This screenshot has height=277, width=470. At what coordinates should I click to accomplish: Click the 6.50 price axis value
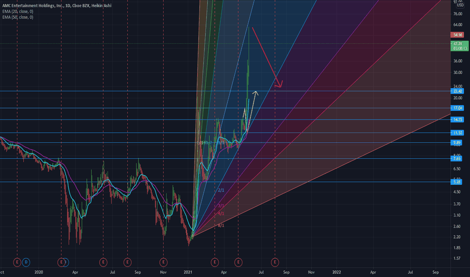457,169
